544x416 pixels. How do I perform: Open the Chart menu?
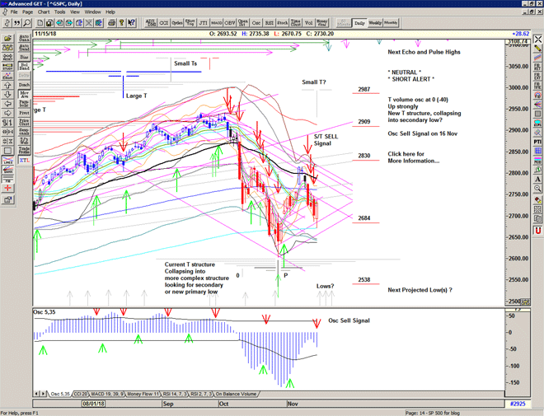(44, 12)
